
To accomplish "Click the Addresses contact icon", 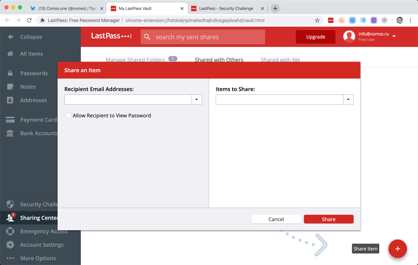I will point(10,100).
